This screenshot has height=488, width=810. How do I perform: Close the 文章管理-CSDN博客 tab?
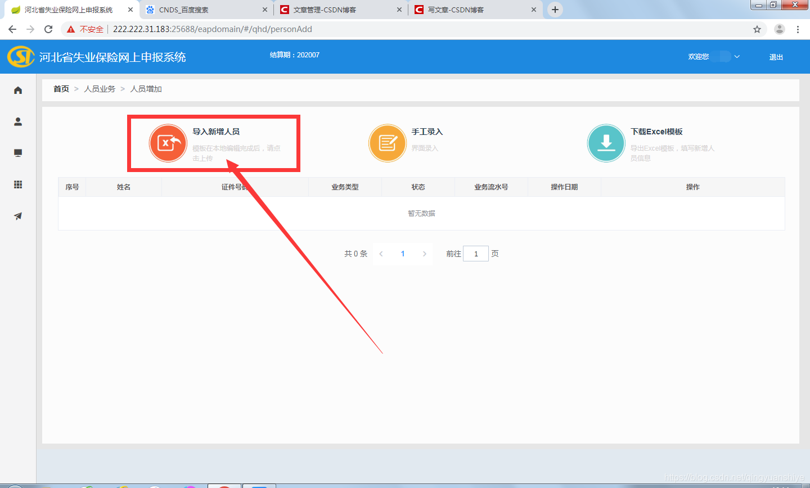click(x=399, y=10)
